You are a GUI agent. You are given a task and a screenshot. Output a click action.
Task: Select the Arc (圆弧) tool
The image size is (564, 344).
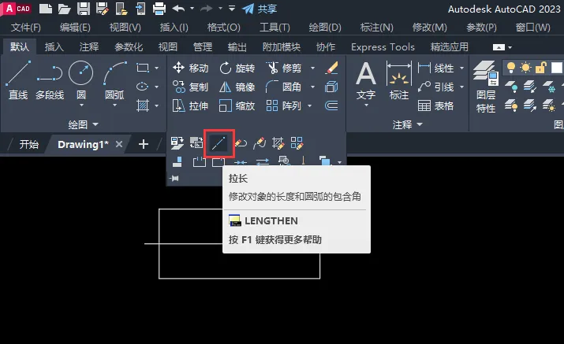tap(114, 80)
